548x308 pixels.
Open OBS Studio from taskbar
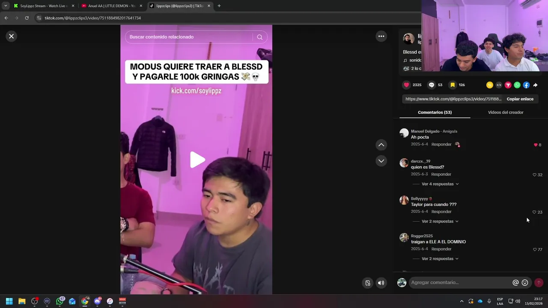[35, 301]
